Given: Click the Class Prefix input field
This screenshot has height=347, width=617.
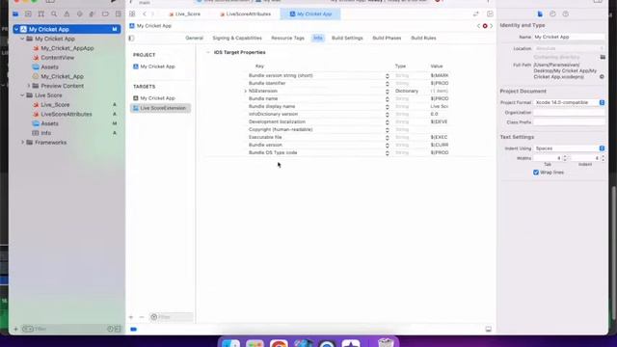Looking at the screenshot, I should tap(569, 122).
